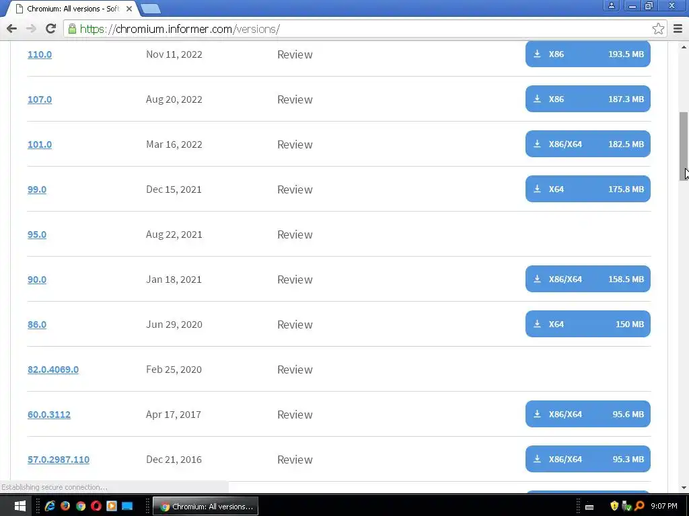The width and height of the screenshot is (689, 516).
Task: Download X64 150 MB build
Action: pos(587,324)
